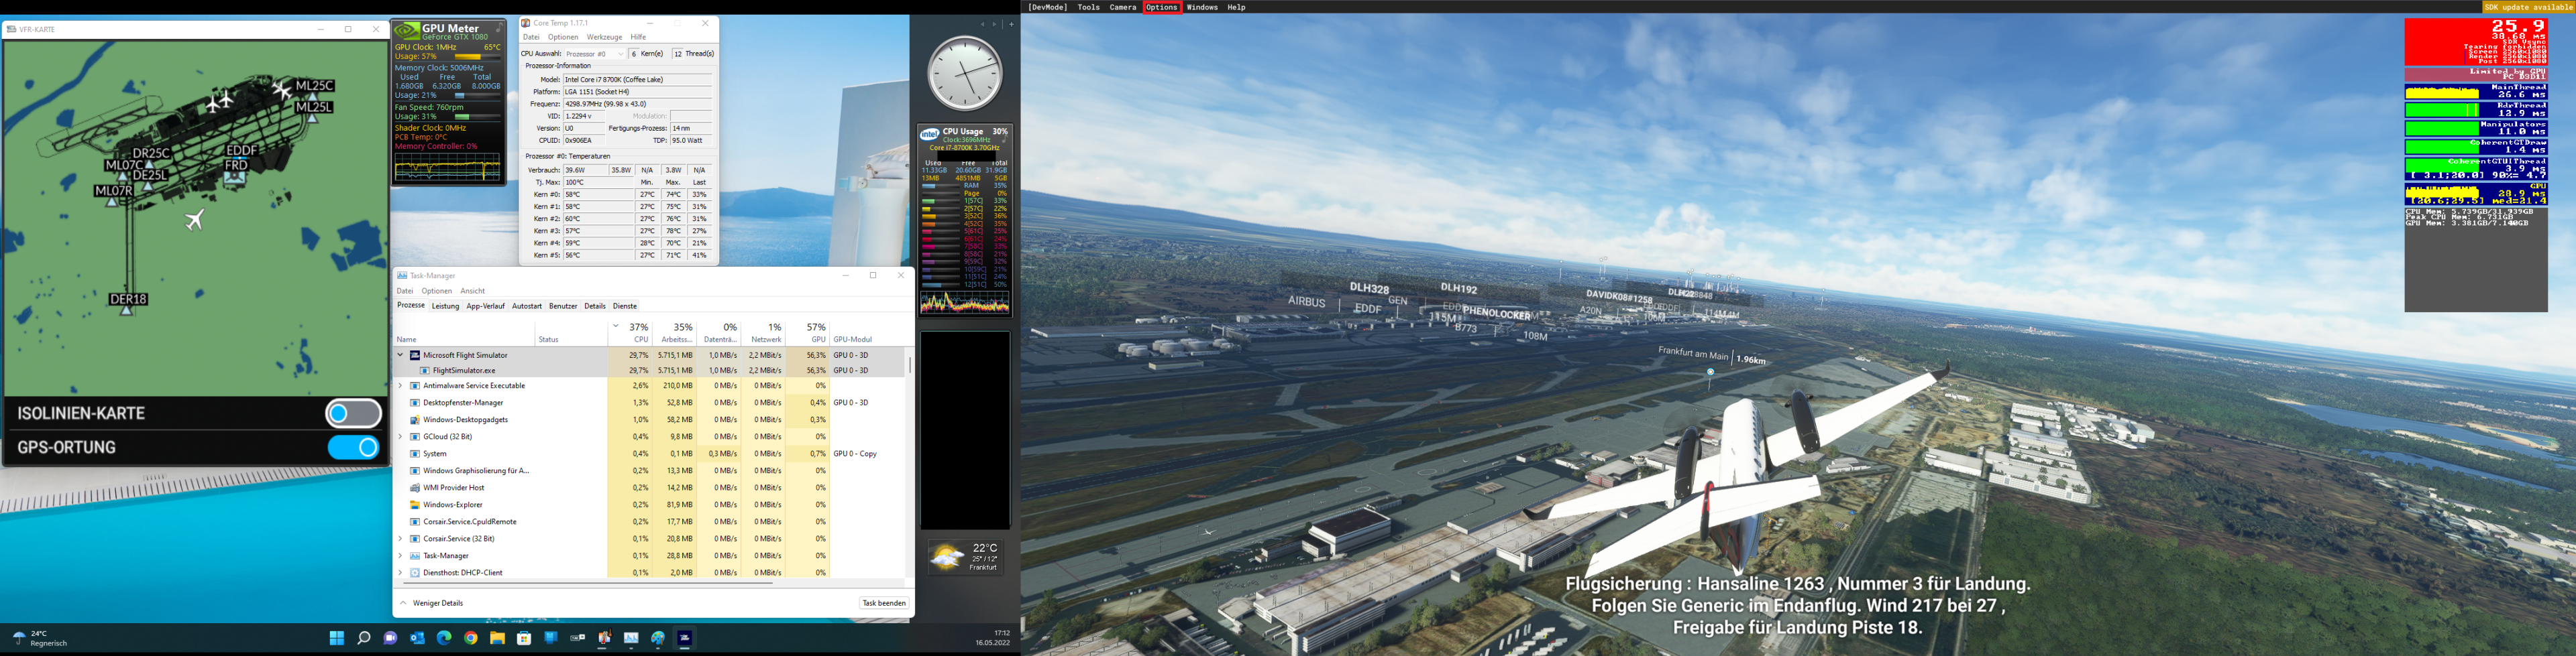The image size is (2576, 656).
Task: Open the Windows menu in DevMode bar
Action: pyautogui.click(x=1202, y=7)
